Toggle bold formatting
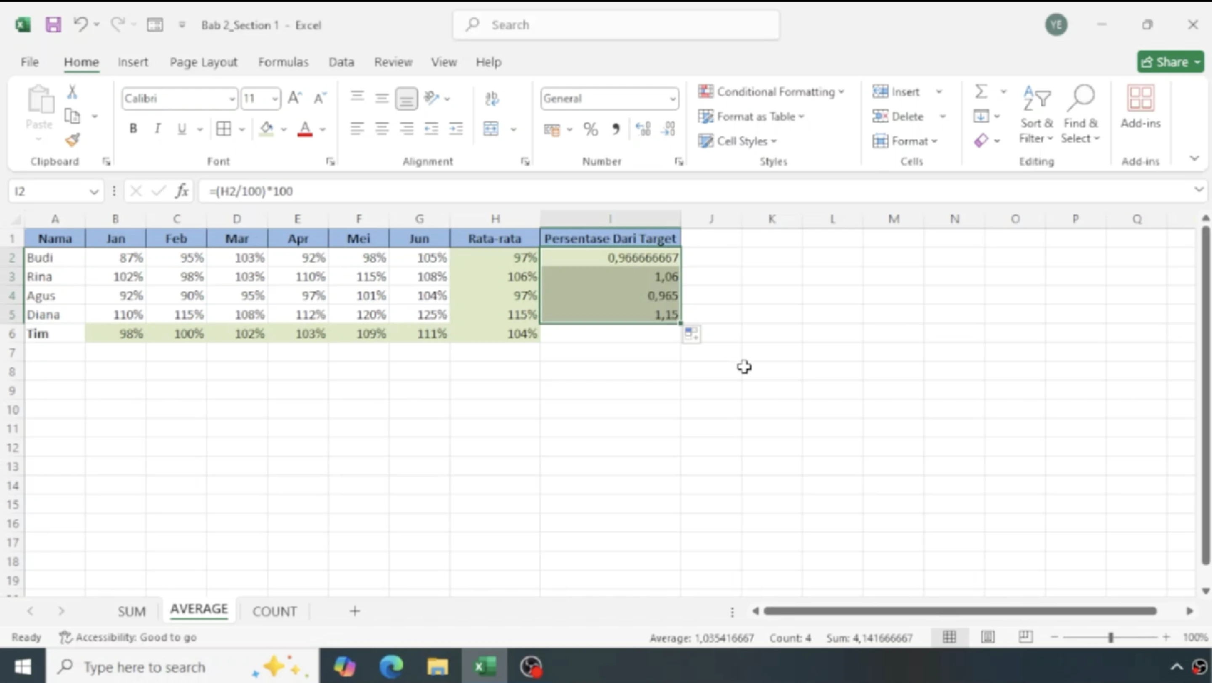The width and height of the screenshot is (1212, 683). pos(133,128)
